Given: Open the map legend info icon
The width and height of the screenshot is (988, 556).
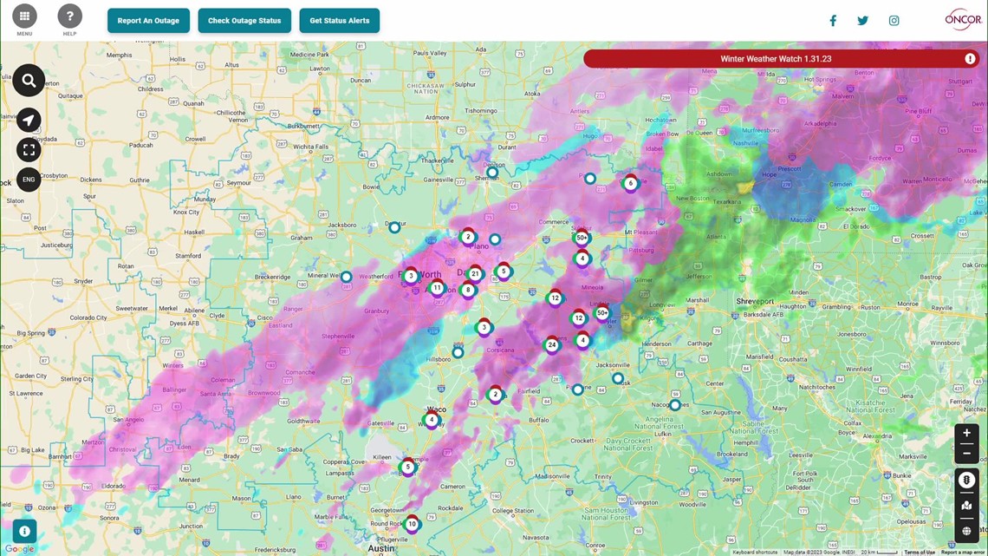Looking at the screenshot, I should (x=24, y=531).
